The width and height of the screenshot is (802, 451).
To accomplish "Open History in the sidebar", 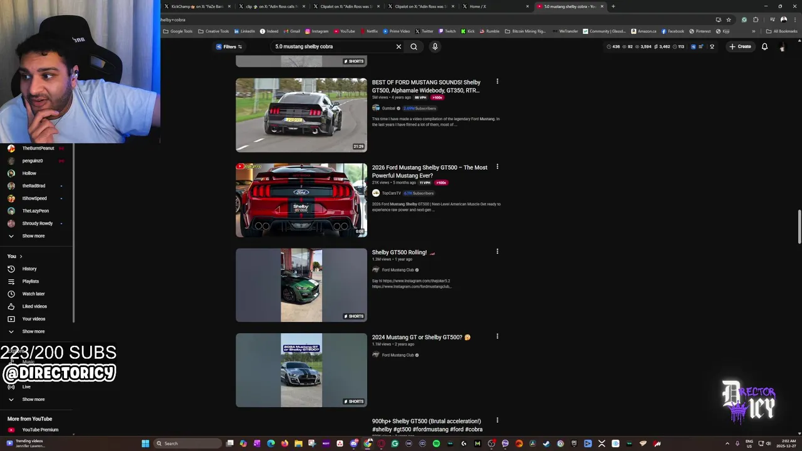I will point(29,269).
